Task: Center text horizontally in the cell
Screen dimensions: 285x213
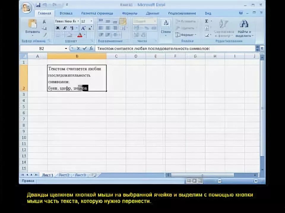Action: 108,28
